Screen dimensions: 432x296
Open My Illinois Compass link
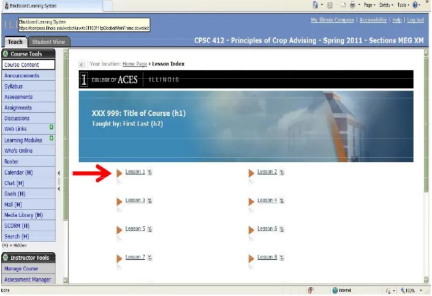(332, 20)
